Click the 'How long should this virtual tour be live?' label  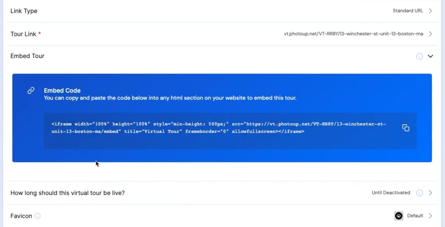[x=67, y=193]
